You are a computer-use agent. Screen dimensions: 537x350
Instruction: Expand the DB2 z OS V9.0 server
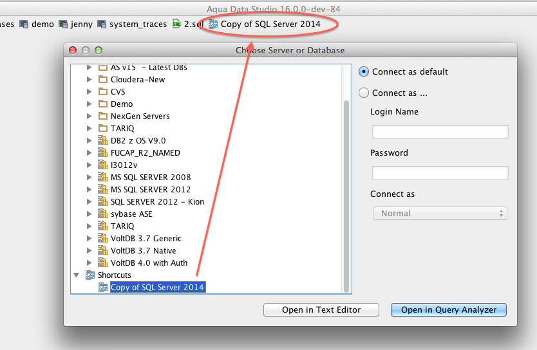pyautogui.click(x=89, y=140)
